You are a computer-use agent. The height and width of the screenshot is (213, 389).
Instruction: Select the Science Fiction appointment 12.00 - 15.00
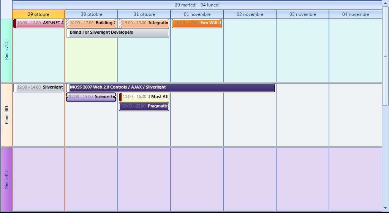(91, 97)
